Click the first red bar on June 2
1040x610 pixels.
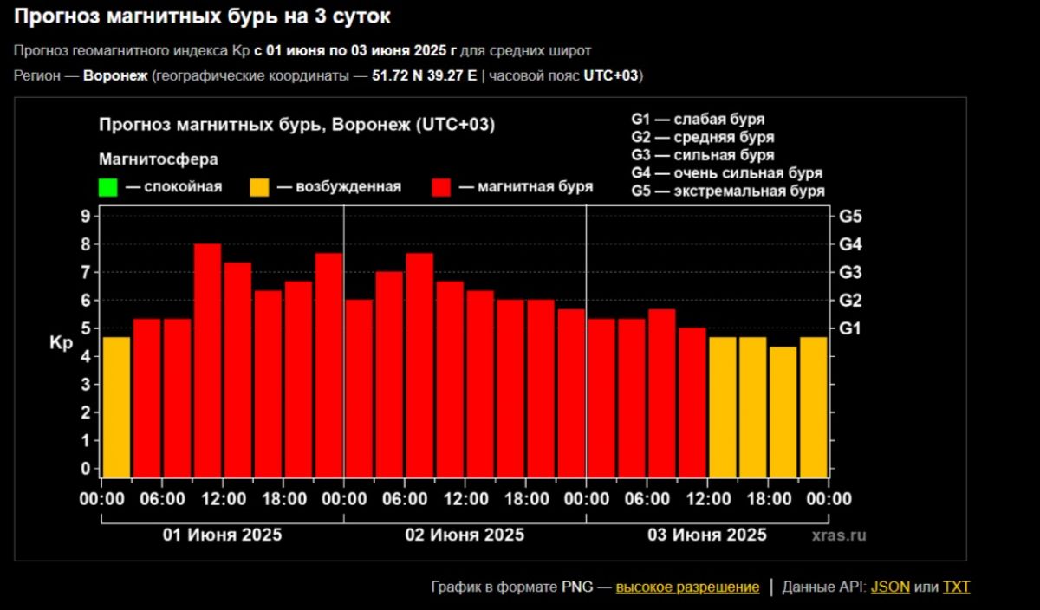[x=359, y=388]
